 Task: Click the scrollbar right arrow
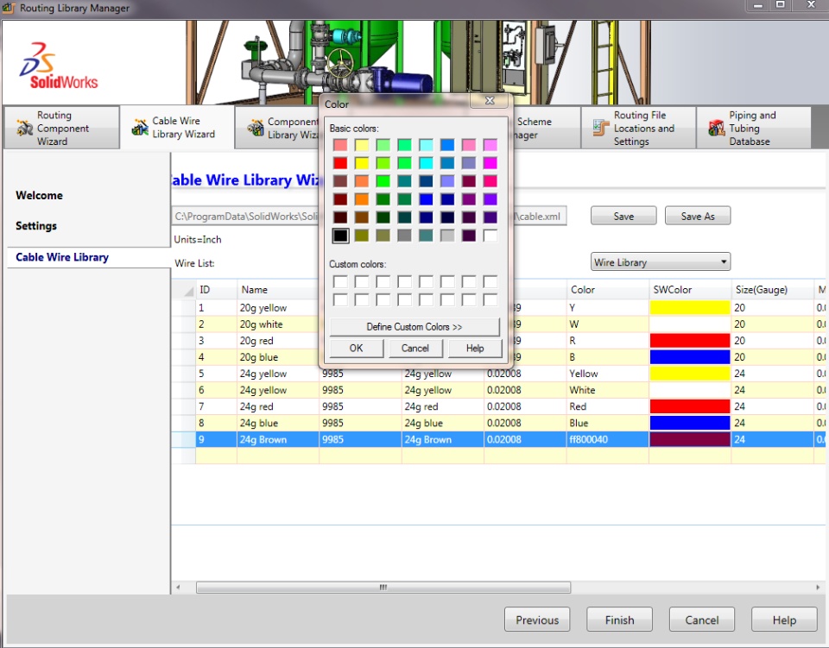[x=818, y=588]
